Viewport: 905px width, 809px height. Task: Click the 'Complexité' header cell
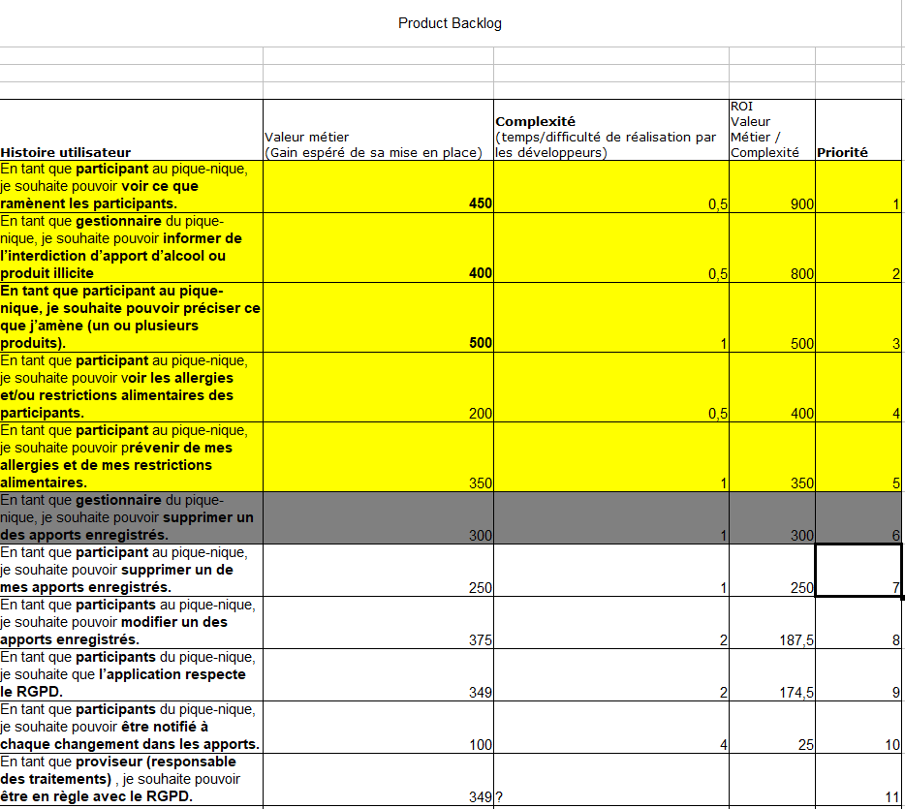(x=611, y=130)
